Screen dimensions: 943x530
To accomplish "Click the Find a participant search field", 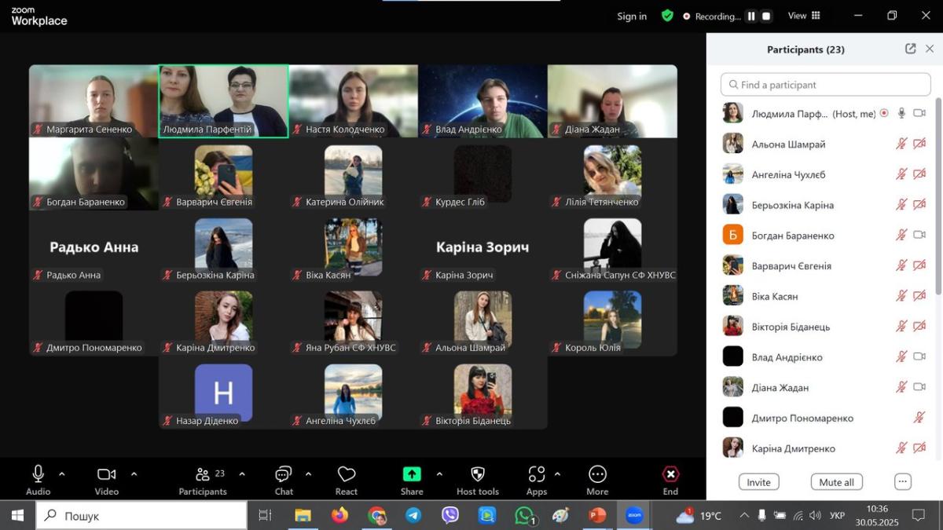I will 825,85.
